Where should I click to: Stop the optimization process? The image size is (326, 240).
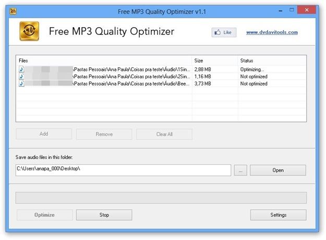coord(104,215)
